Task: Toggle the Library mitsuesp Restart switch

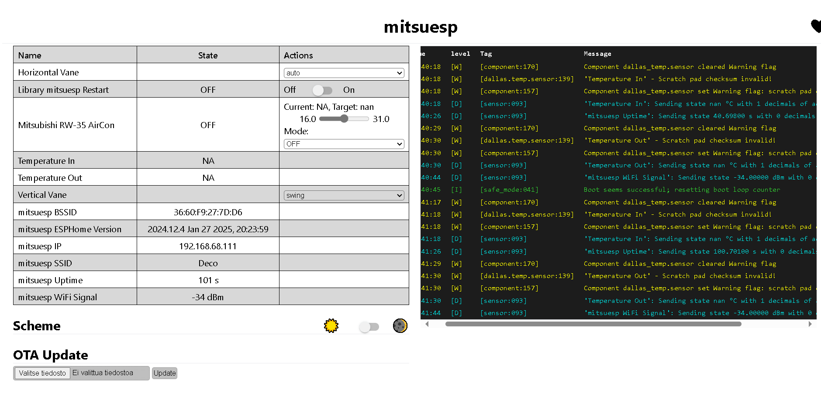Action: point(322,90)
